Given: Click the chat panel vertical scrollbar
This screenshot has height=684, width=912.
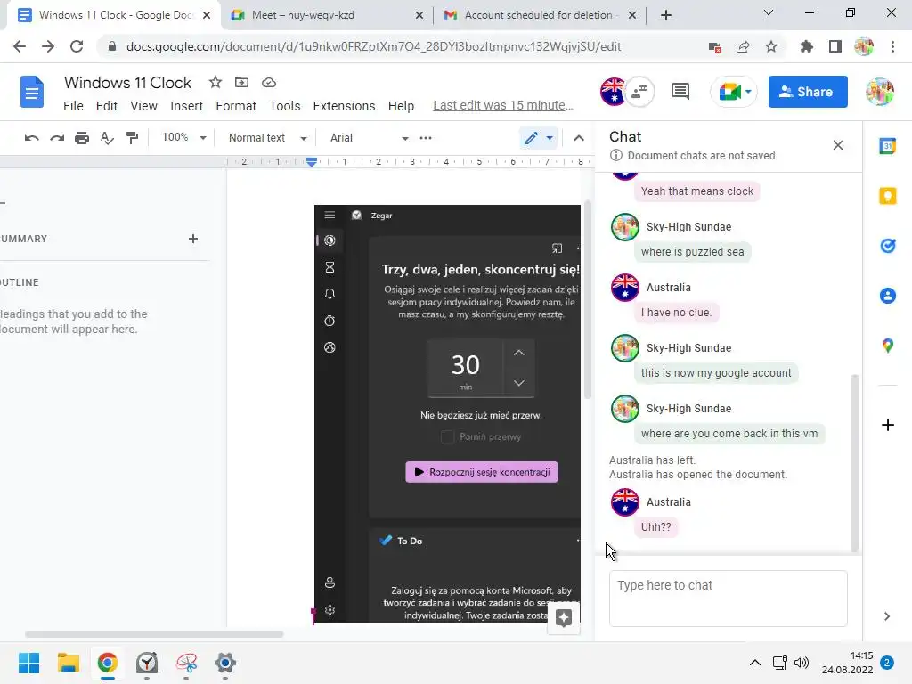Looking at the screenshot, I should coord(854,462).
